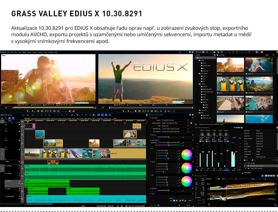
Task: Toggle the Primary Color Correction effect checkbox
Action: pyautogui.click(x=246, y=166)
